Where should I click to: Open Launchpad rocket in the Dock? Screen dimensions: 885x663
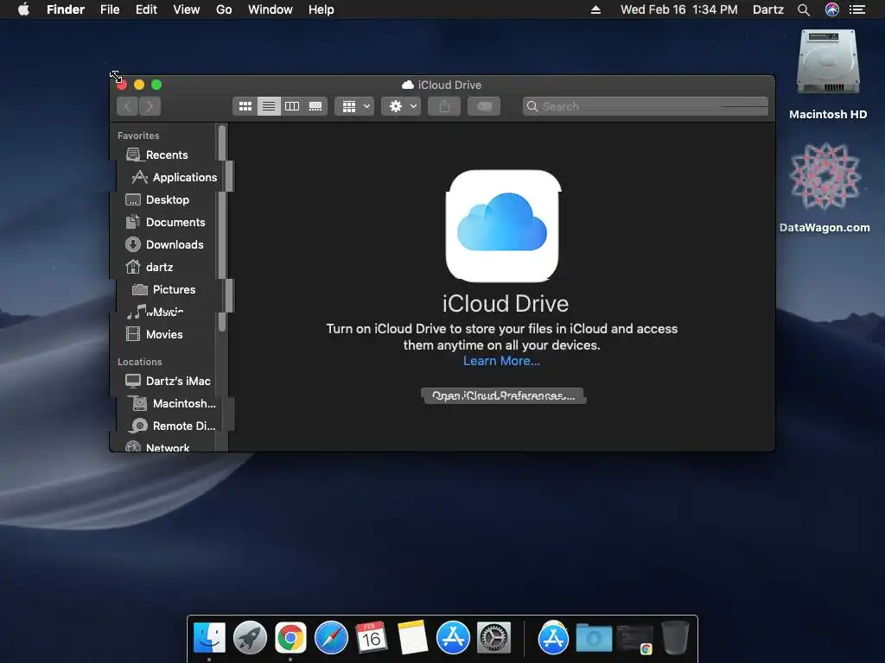tap(250, 638)
